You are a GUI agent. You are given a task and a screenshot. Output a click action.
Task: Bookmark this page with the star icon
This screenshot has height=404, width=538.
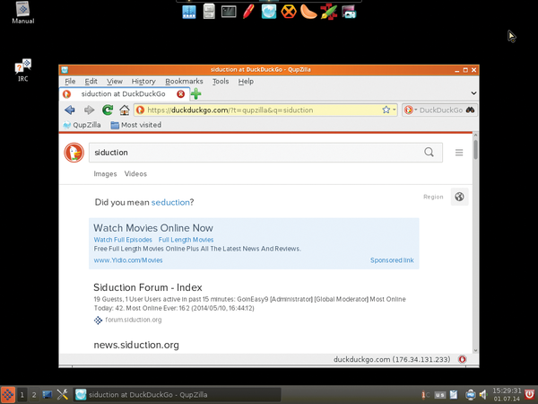tap(386, 110)
